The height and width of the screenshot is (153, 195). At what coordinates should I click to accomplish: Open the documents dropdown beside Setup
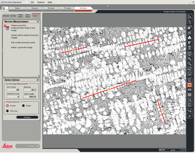5,9
